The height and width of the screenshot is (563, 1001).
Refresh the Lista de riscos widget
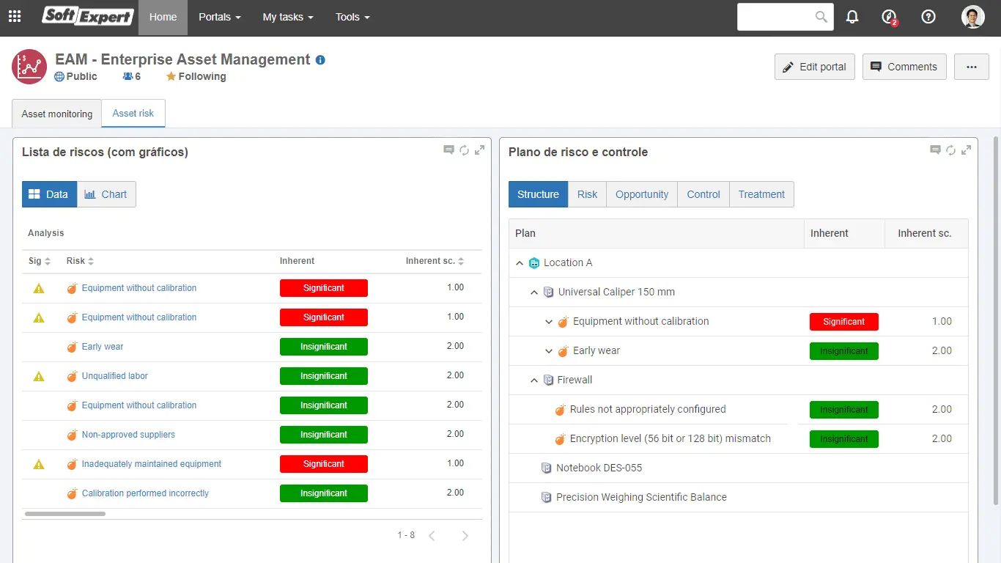465,150
